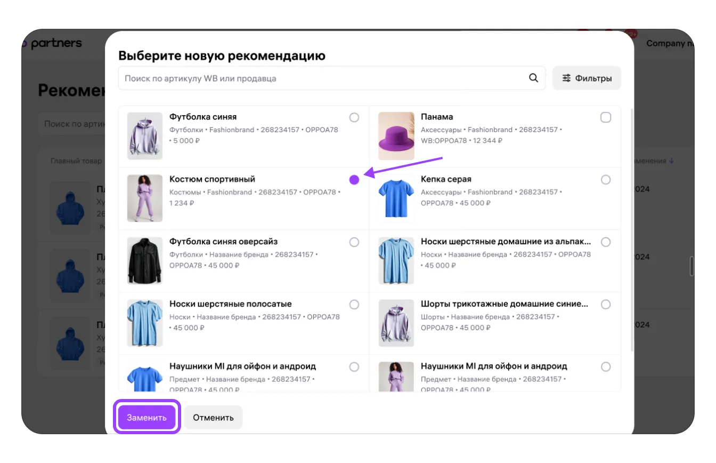Screen dimensions: 716x463
Task: Focus the article search input field
Action: pyautogui.click(x=320, y=78)
